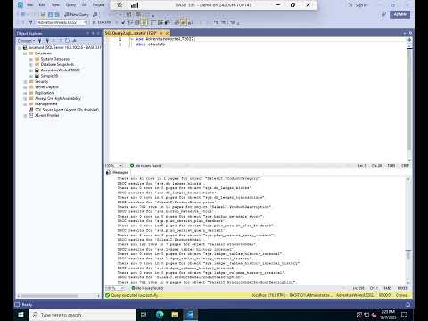
Task: Click the pin icon in remote session bar
Action: coord(119,5)
